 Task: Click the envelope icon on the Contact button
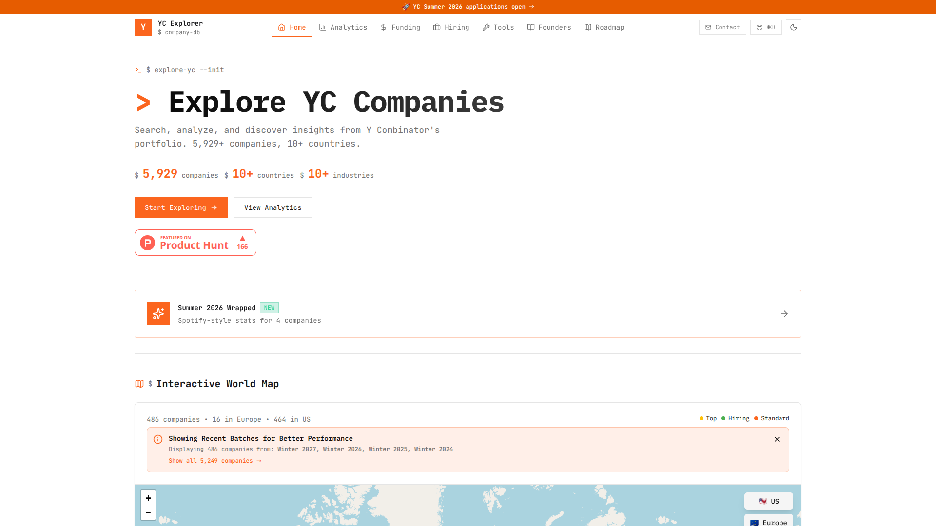(x=708, y=27)
